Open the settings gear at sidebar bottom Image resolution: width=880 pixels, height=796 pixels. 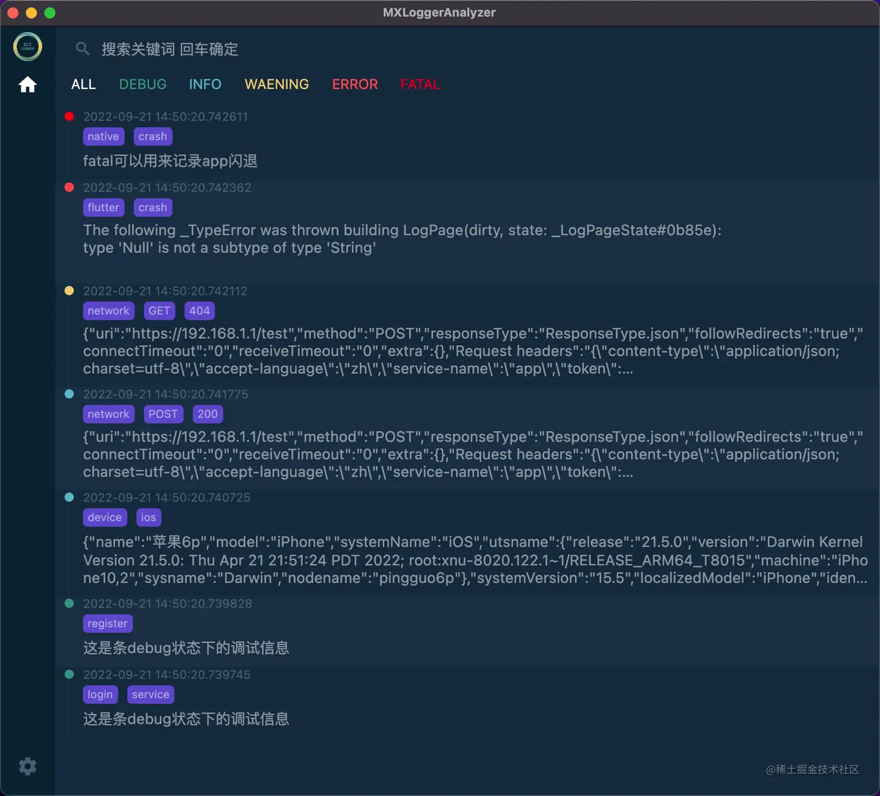click(27, 766)
